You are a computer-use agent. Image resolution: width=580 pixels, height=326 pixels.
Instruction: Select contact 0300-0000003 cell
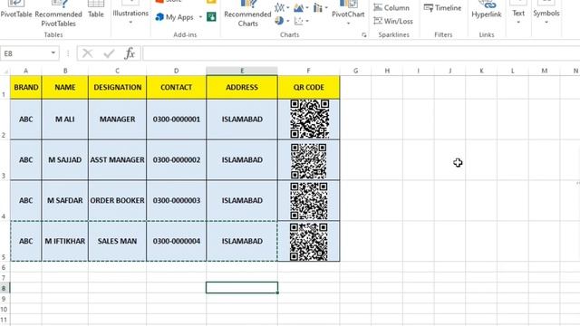[177, 200]
